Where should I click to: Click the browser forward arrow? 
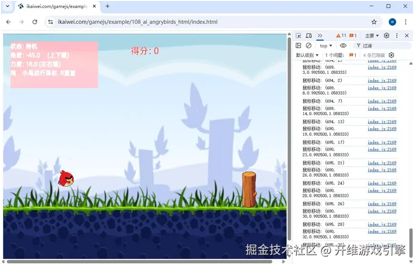point(21,22)
